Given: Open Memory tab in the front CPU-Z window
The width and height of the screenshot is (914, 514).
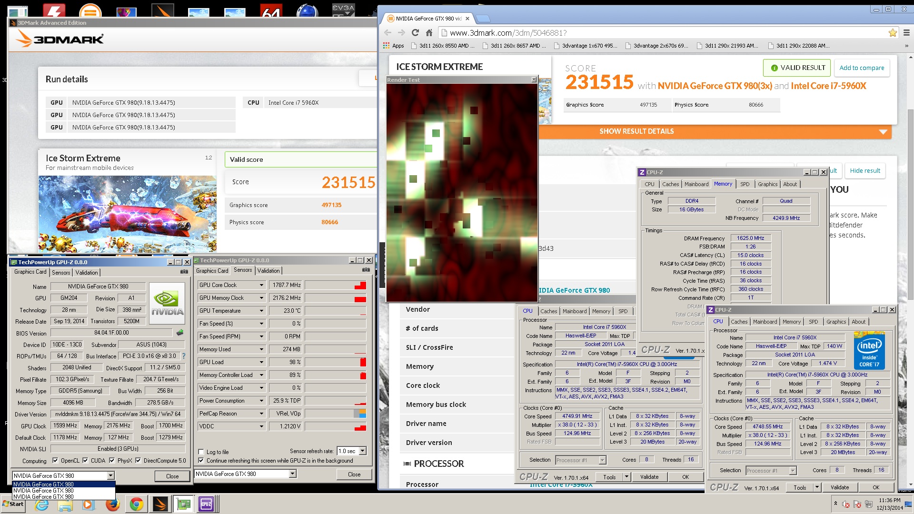Looking at the screenshot, I should [x=791, y=322].
